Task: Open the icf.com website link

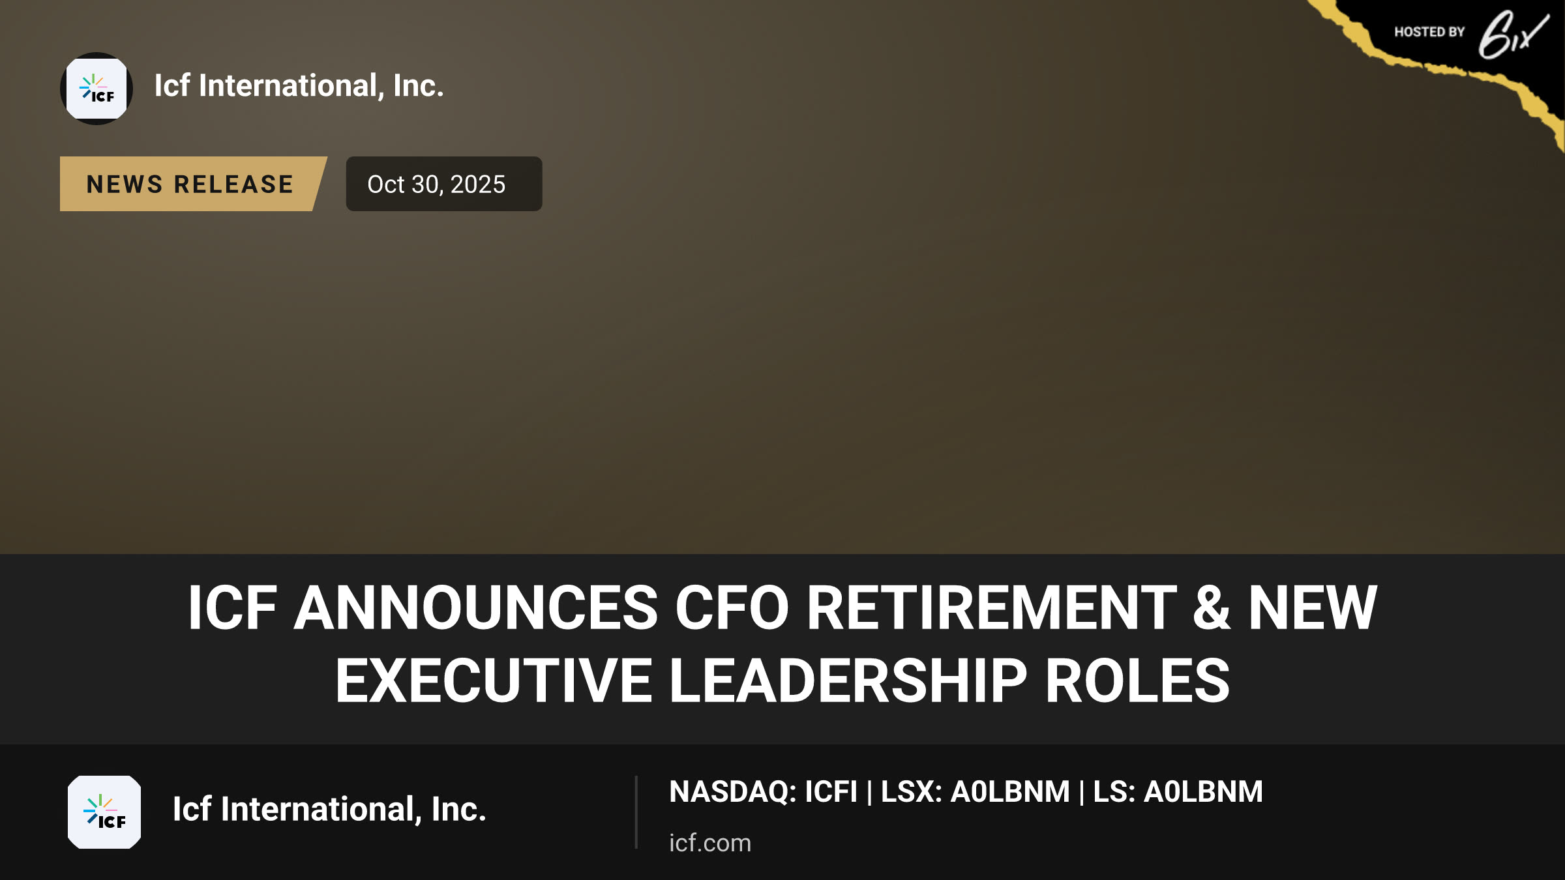Action: pyautogui.click(x=710, y=843)
